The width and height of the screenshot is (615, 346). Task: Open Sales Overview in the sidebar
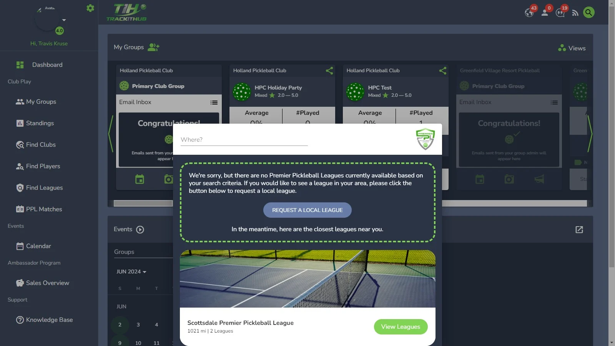coord(43,283)
